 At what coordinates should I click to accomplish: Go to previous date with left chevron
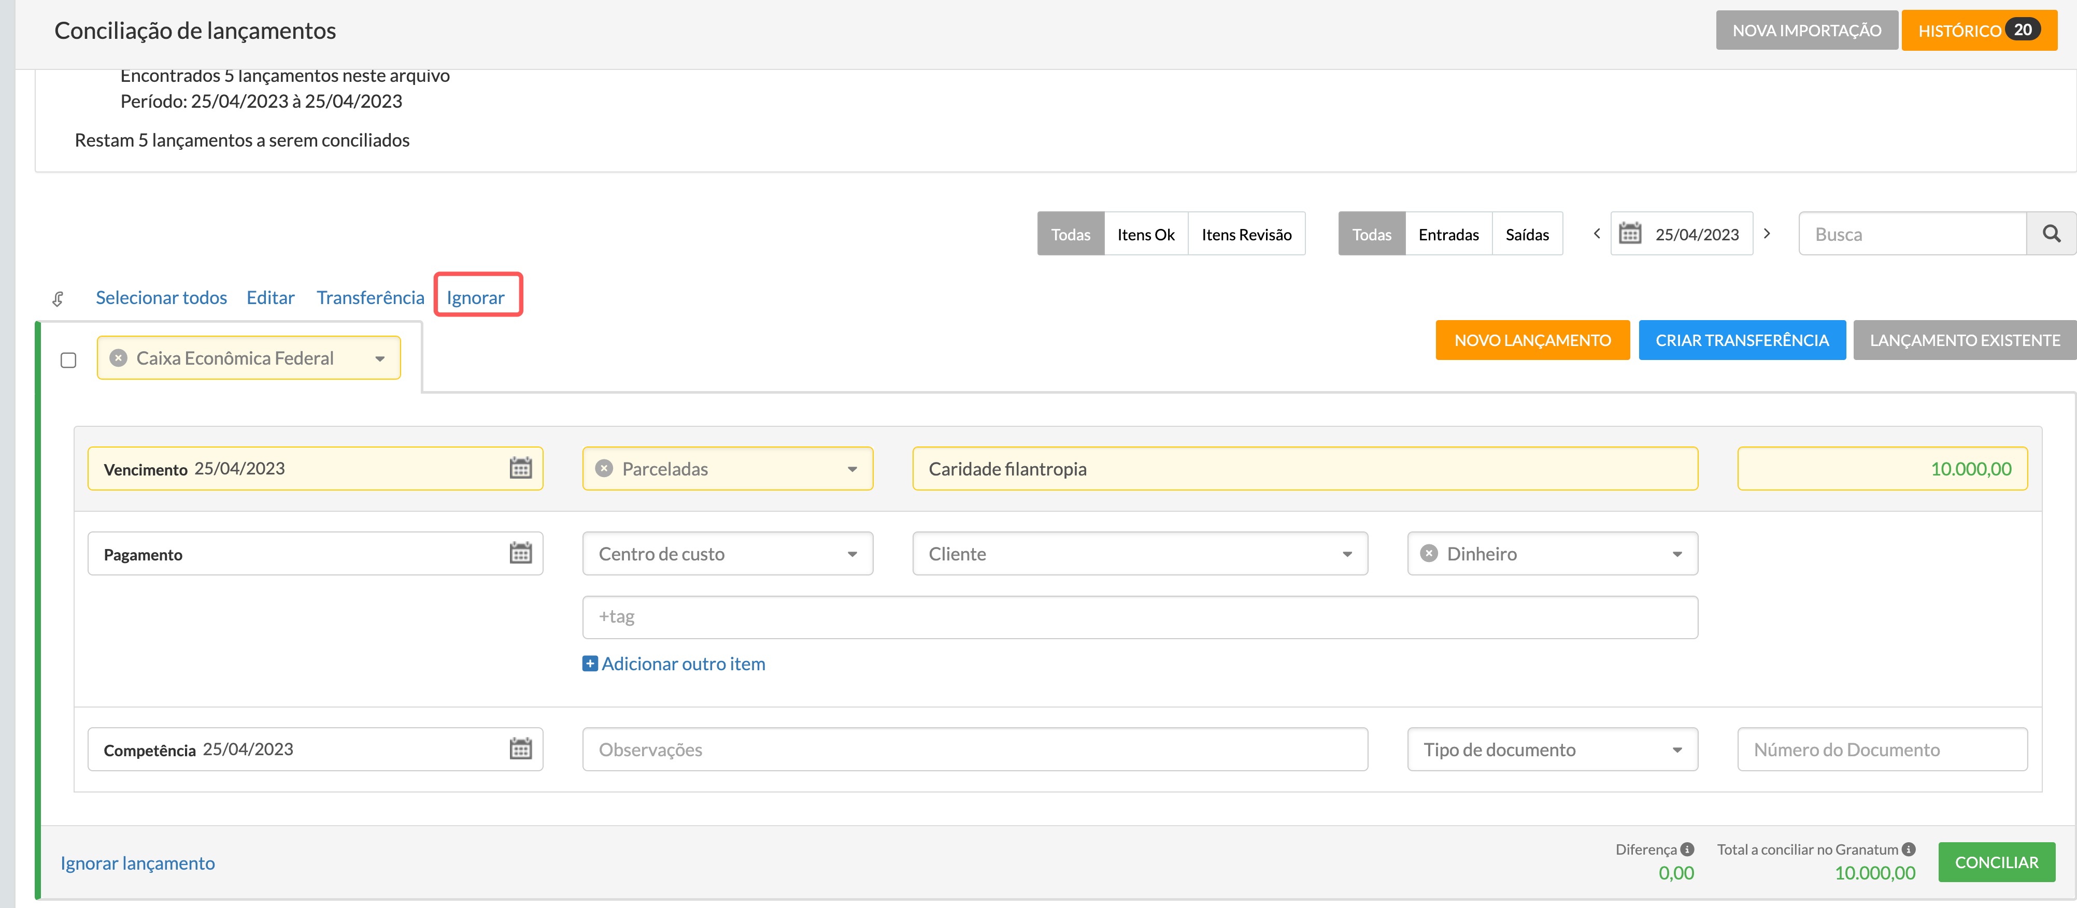point(1597,234)
